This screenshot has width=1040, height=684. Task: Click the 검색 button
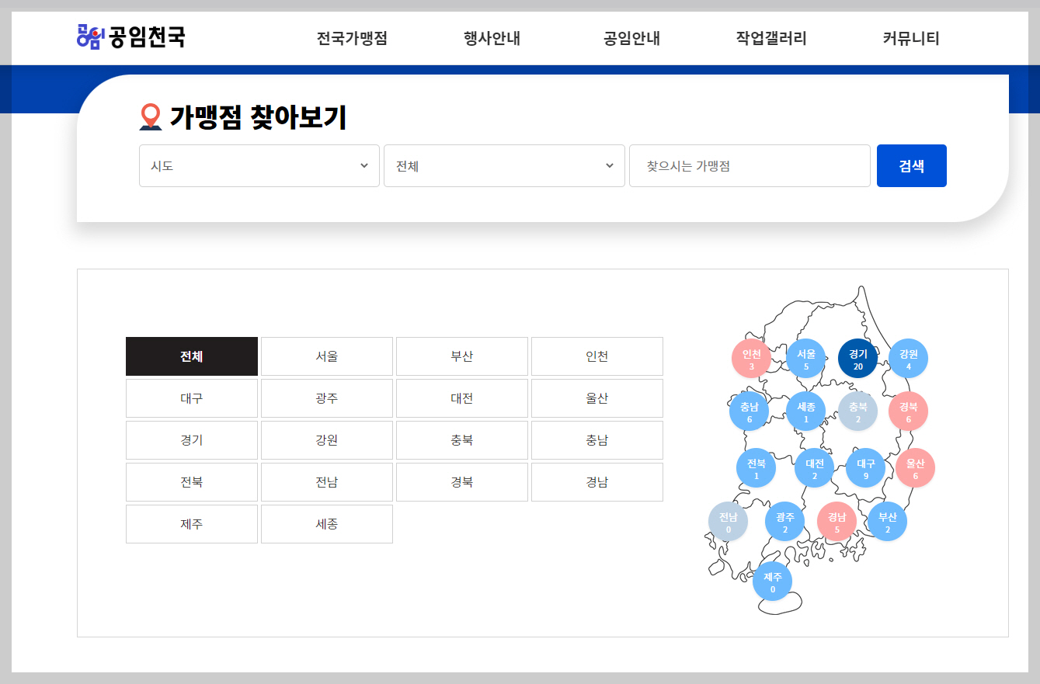912,165
